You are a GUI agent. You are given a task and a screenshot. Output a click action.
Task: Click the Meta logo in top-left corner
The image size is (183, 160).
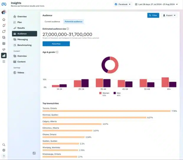pyautogui.click(x=4, y=4)
